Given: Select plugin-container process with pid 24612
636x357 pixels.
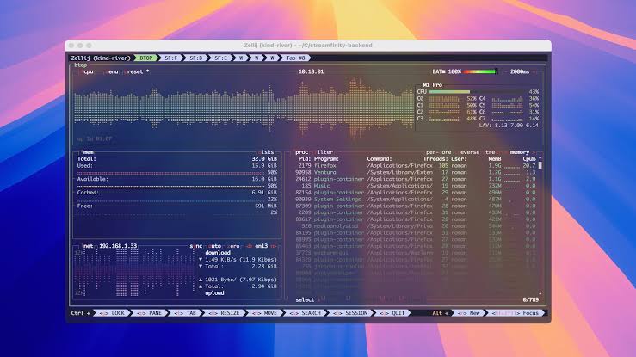Looking at the screenshot, I should pyautogui.click(x=416, y=179).
